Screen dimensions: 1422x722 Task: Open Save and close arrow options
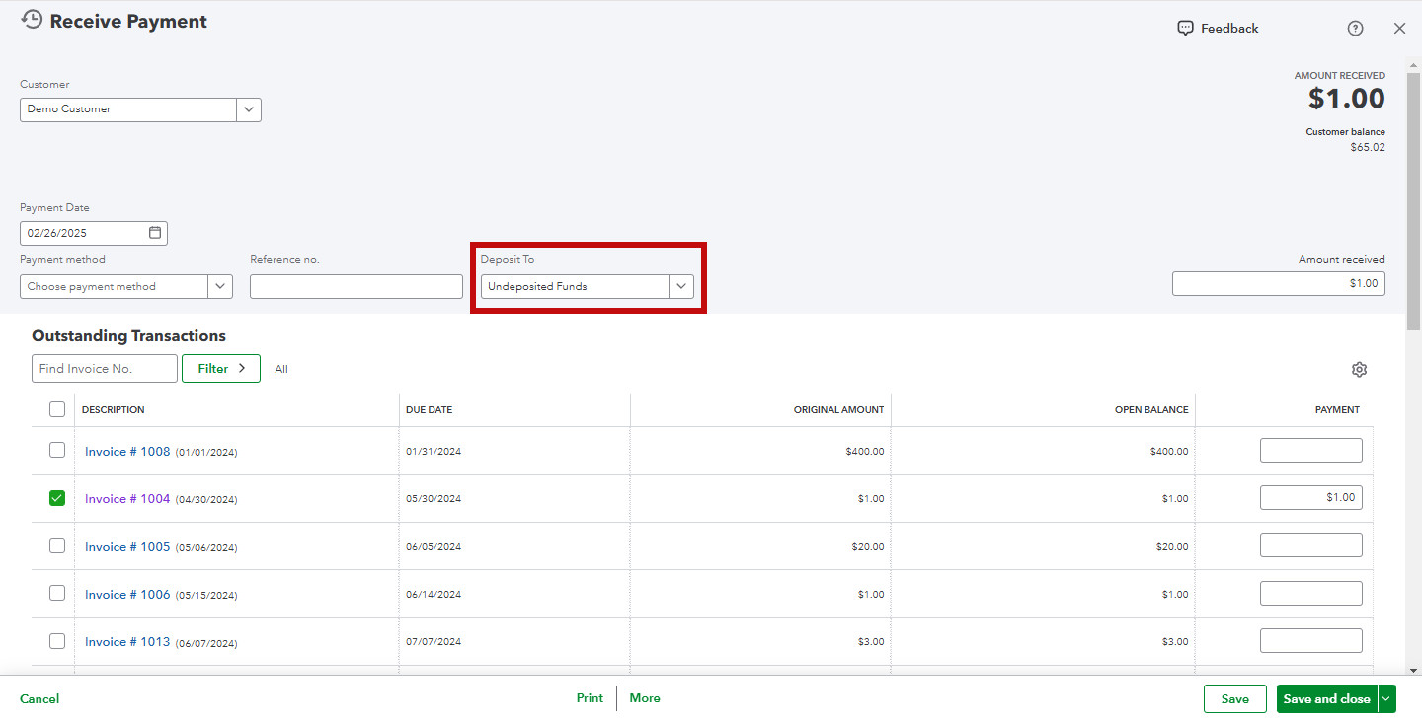click(1387, 698)
